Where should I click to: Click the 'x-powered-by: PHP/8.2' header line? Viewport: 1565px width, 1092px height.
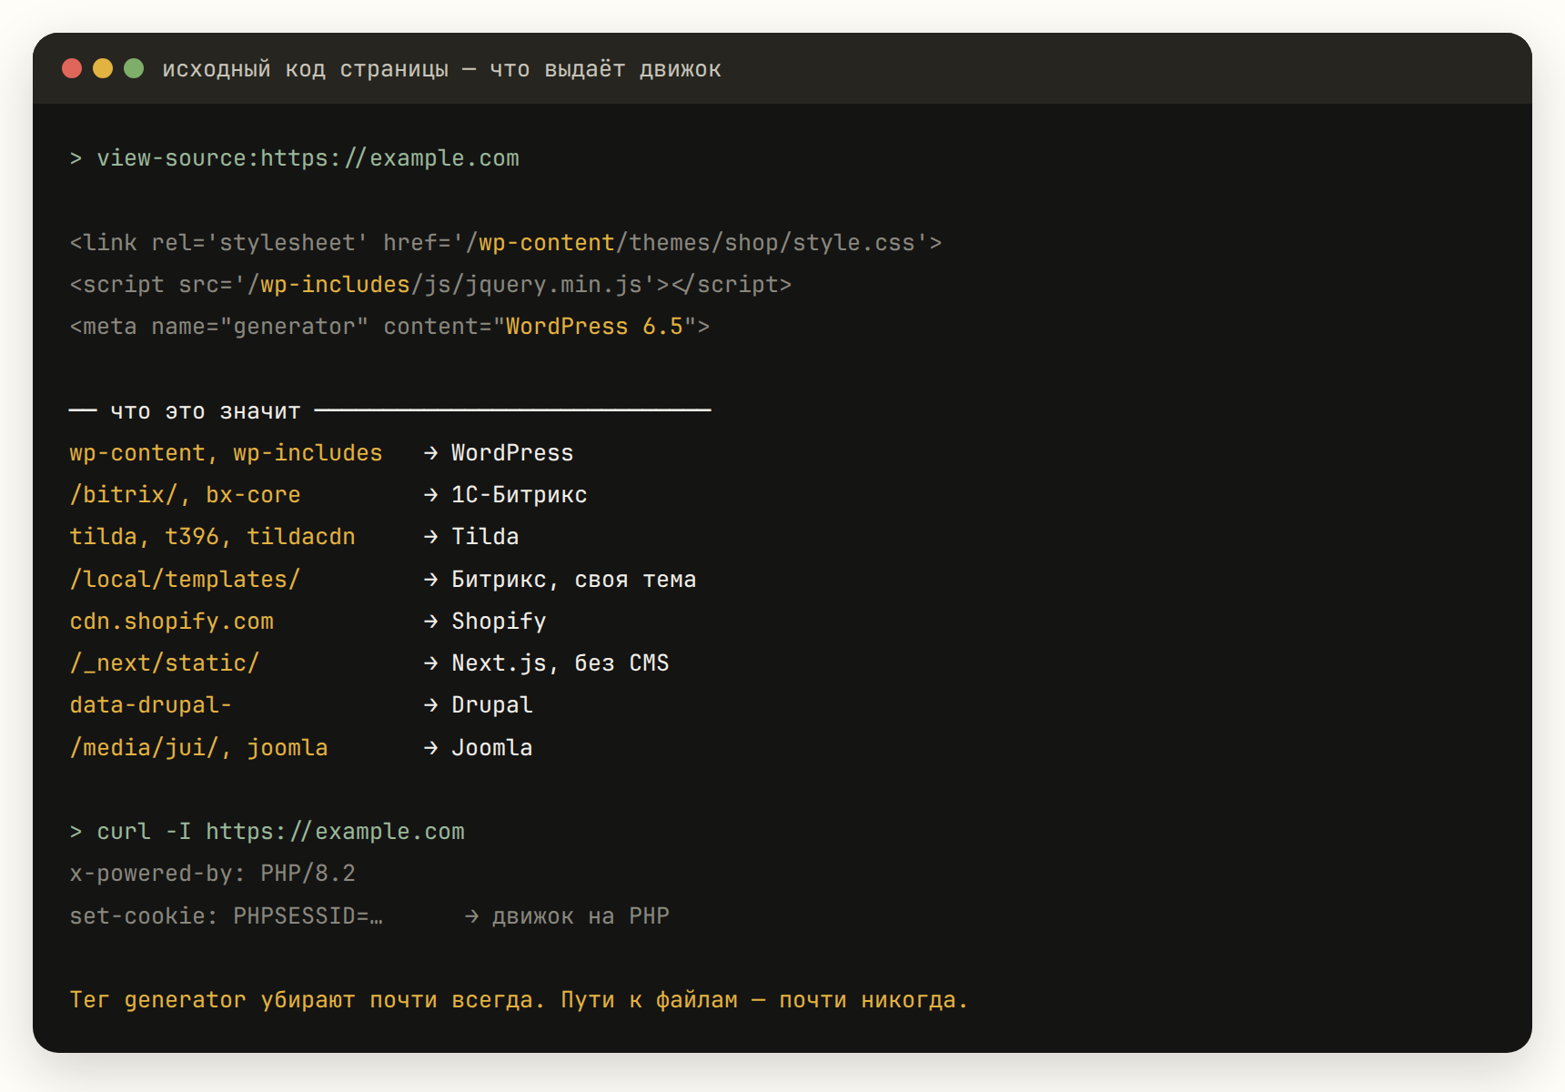pyautogui.click(x=212, y=874)
